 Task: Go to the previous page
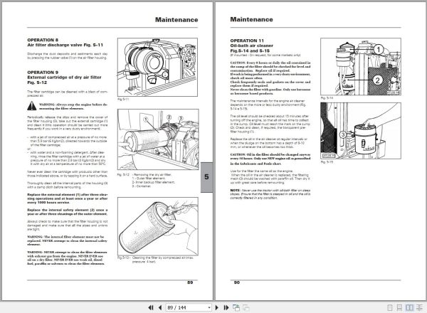click(x=160, y=307)
